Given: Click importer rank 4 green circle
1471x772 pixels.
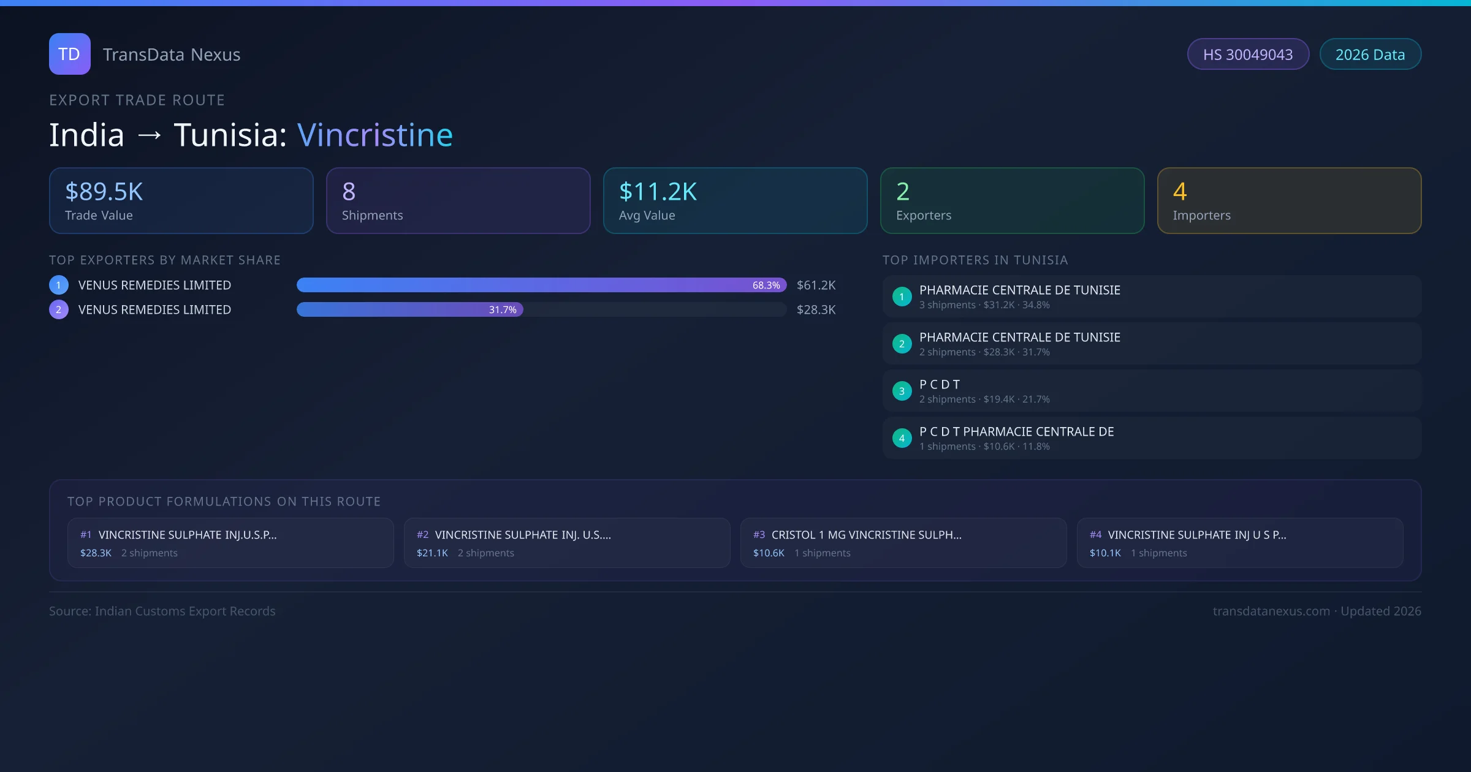Looking at the screenshot, I should pyautogui.click(x=902, y=438).
